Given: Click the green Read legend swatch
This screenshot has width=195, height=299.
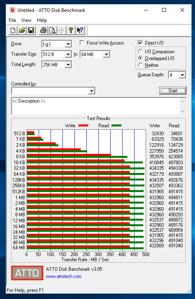Looking at the screenshot, I should click(116, 126).
